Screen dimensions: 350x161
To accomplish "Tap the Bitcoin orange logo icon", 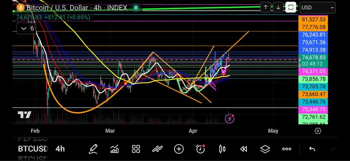I will pyautogui.click(x=21, y=8).
